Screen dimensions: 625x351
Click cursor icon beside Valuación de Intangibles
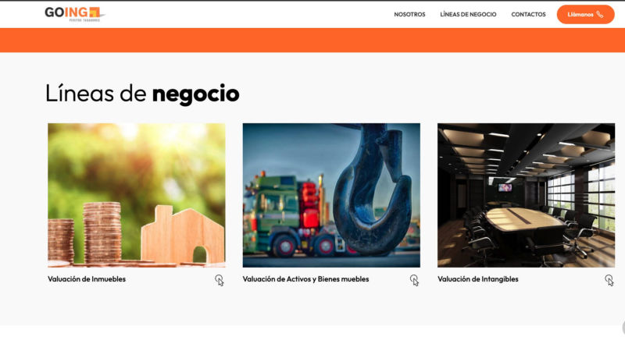(x=609, y=280)
